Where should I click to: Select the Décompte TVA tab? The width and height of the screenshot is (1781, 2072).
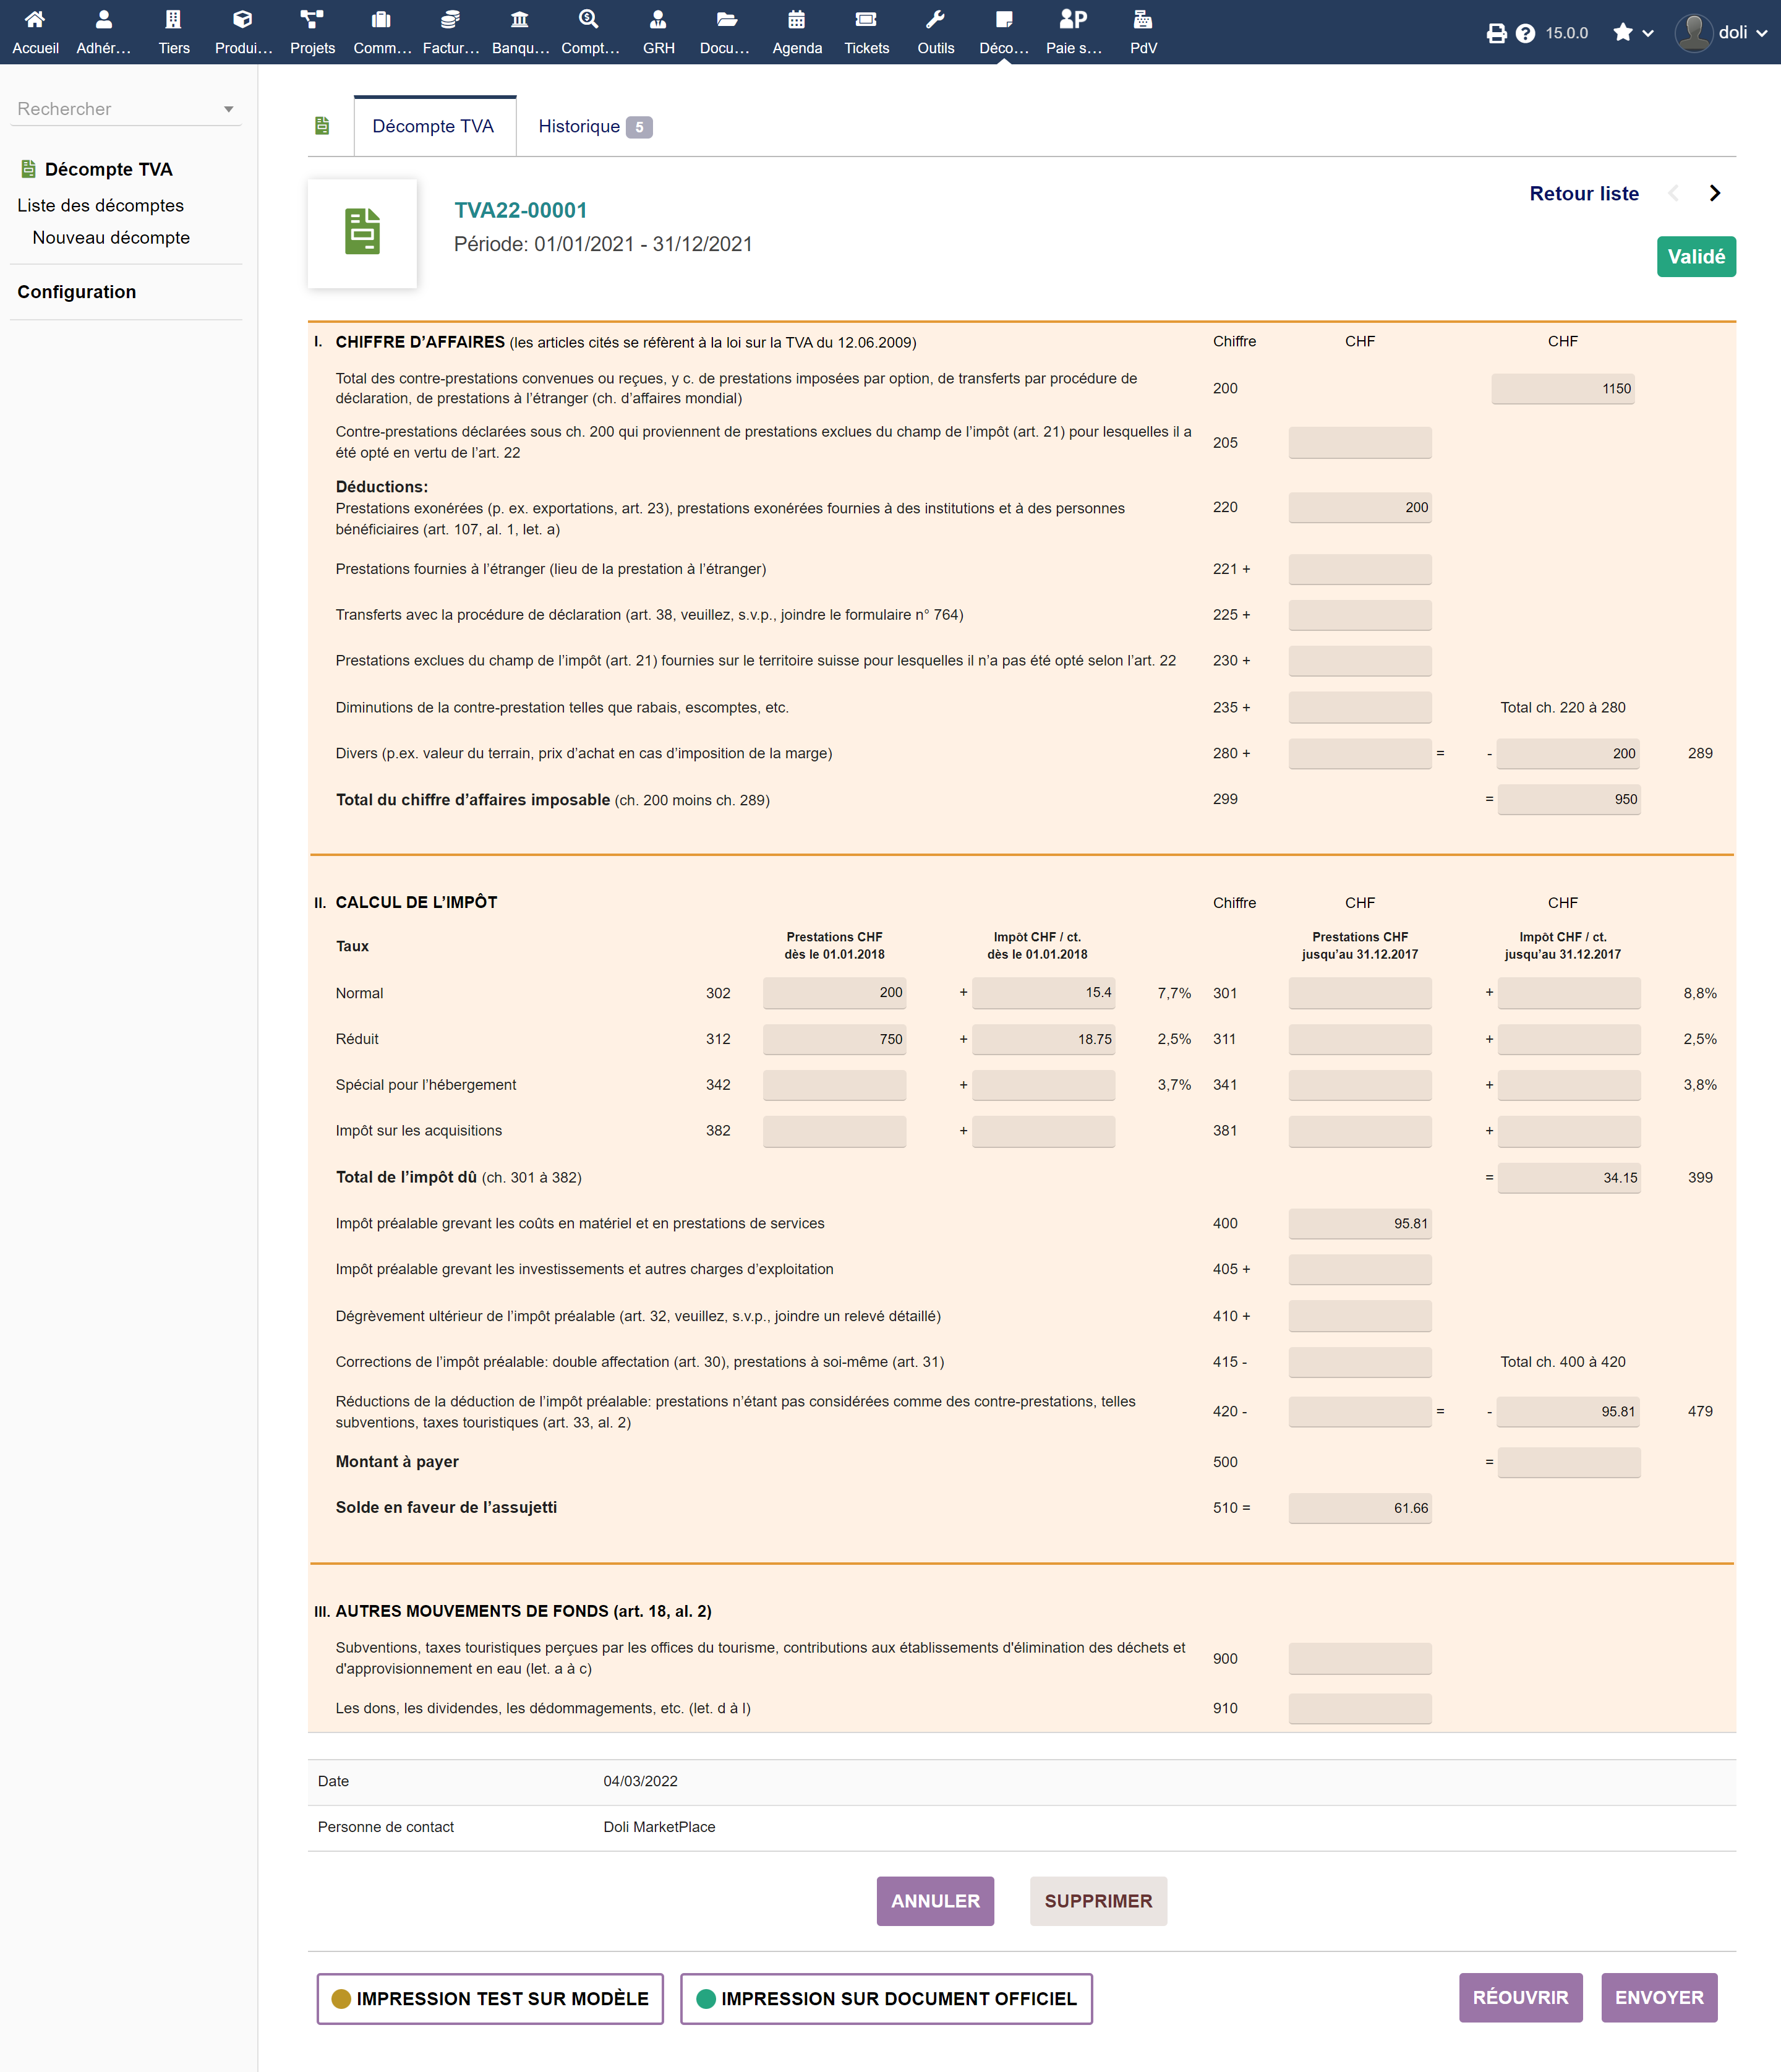433,127
